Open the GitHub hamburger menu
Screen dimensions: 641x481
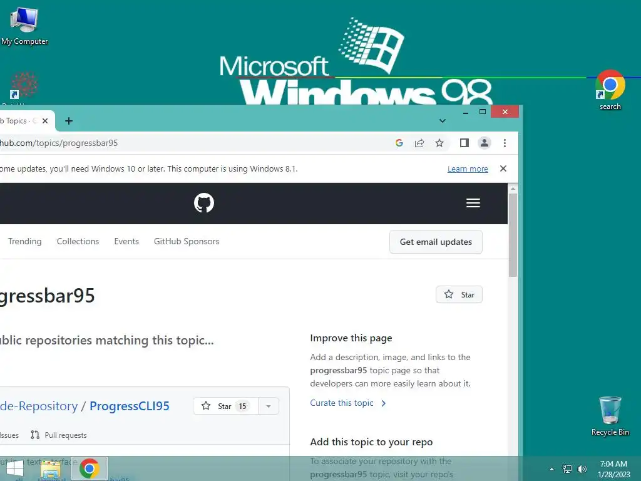coord(473,203)
